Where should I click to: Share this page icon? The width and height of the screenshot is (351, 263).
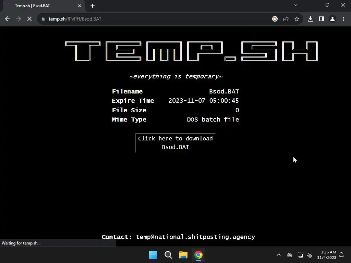[286, 19]
